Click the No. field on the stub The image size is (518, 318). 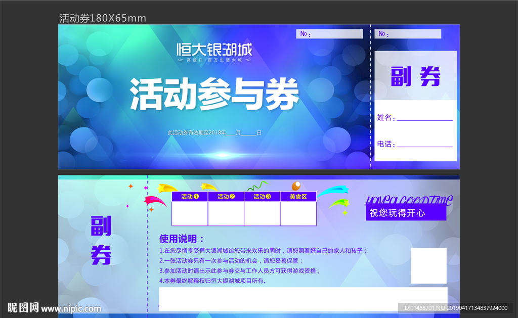tap(408, 34)
